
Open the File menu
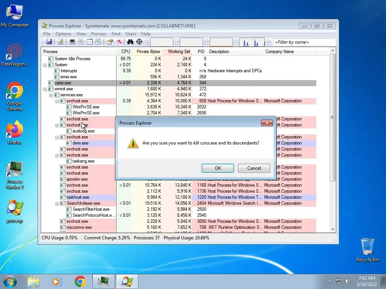coord(47,33)
